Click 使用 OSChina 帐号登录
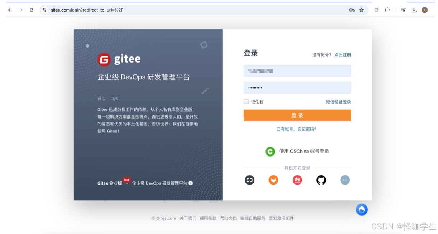This screenshot has height=234, width=438. [x=304, y=152]
